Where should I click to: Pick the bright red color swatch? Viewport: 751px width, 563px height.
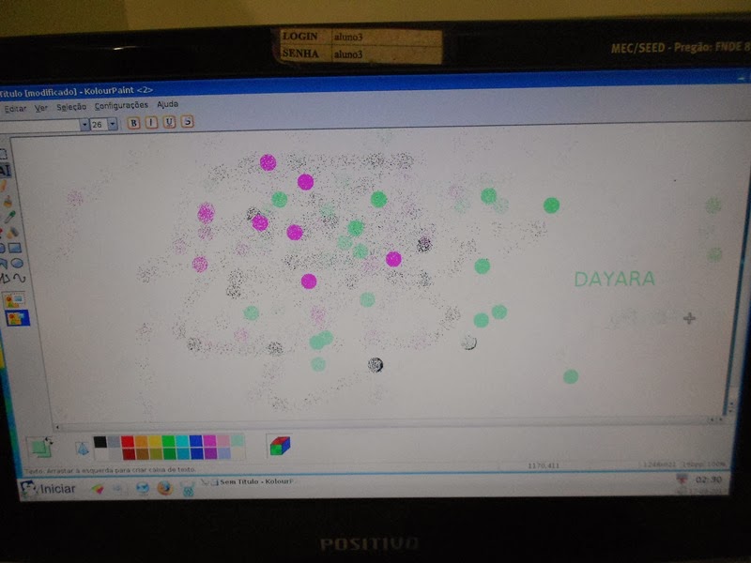(x=128, y=441)
